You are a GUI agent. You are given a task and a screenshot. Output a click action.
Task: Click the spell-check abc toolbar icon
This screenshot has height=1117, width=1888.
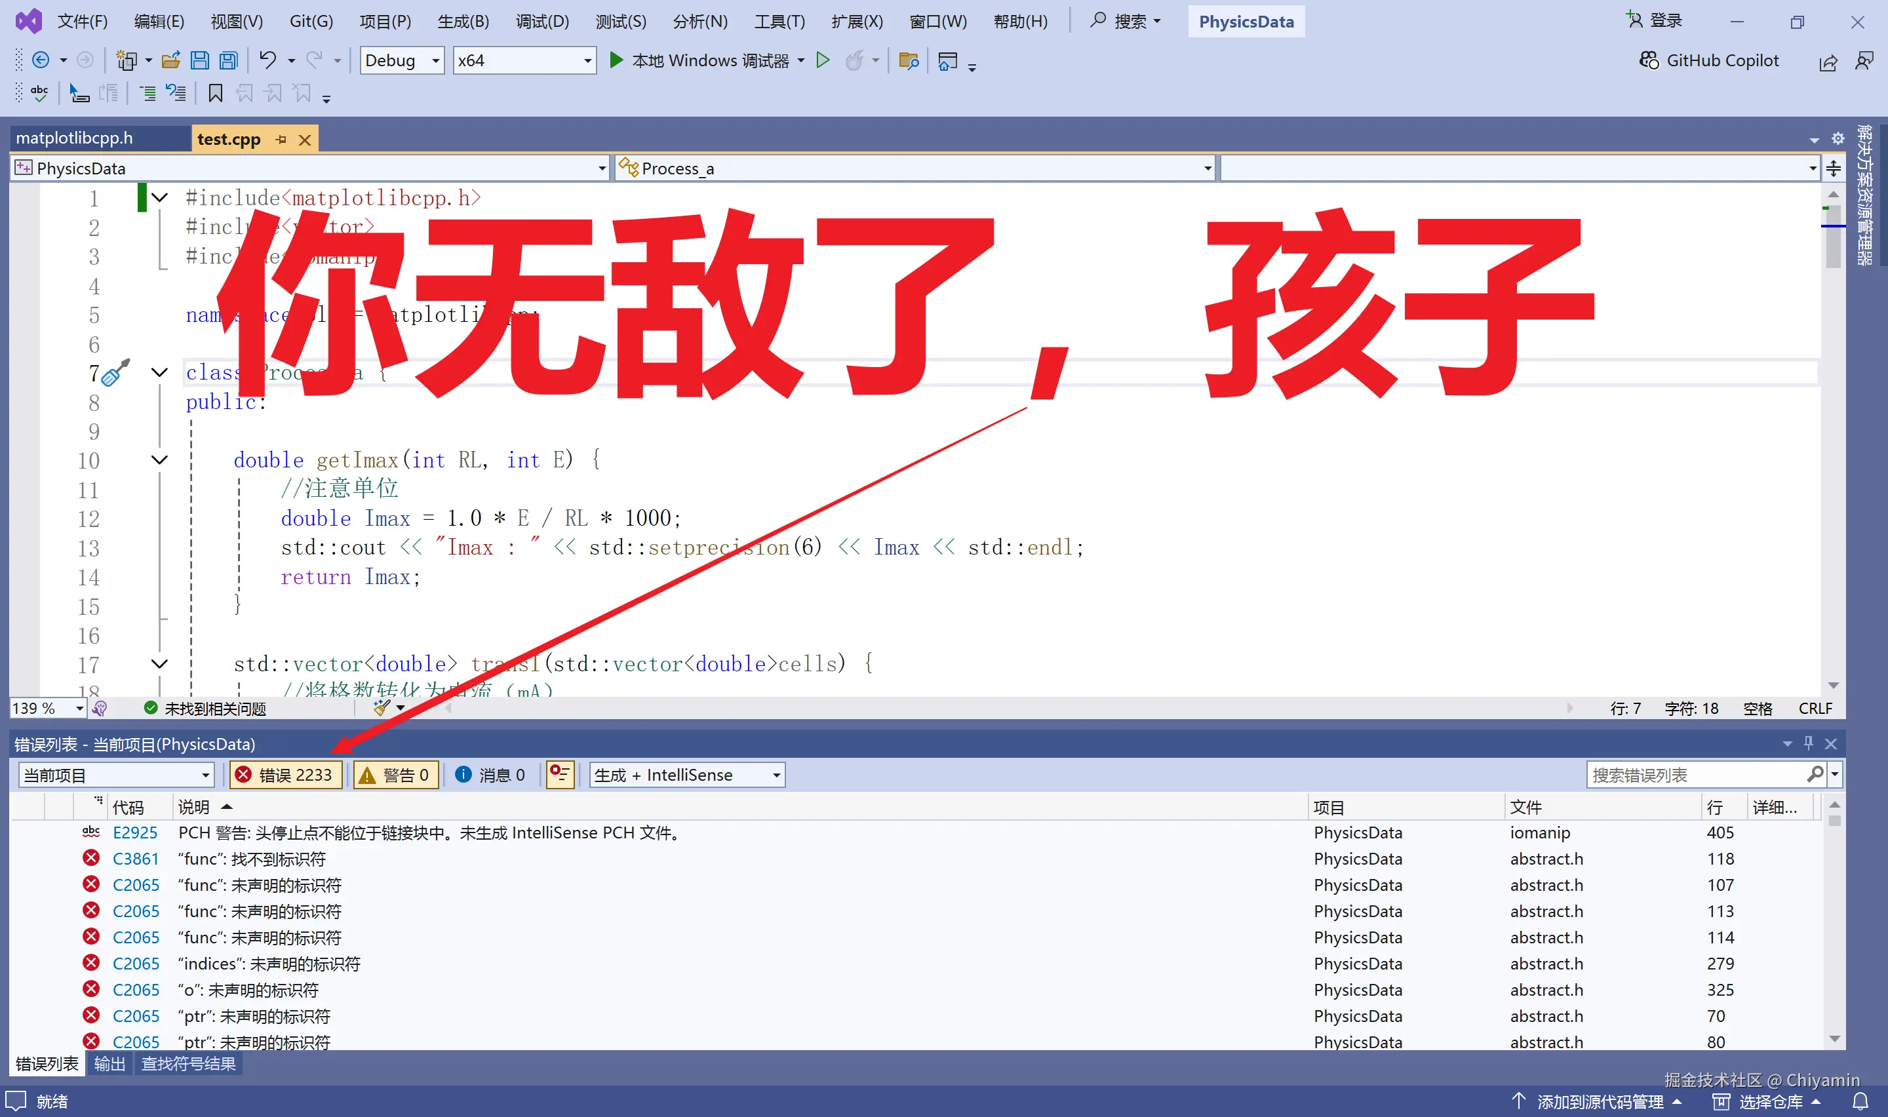[39, 92]
